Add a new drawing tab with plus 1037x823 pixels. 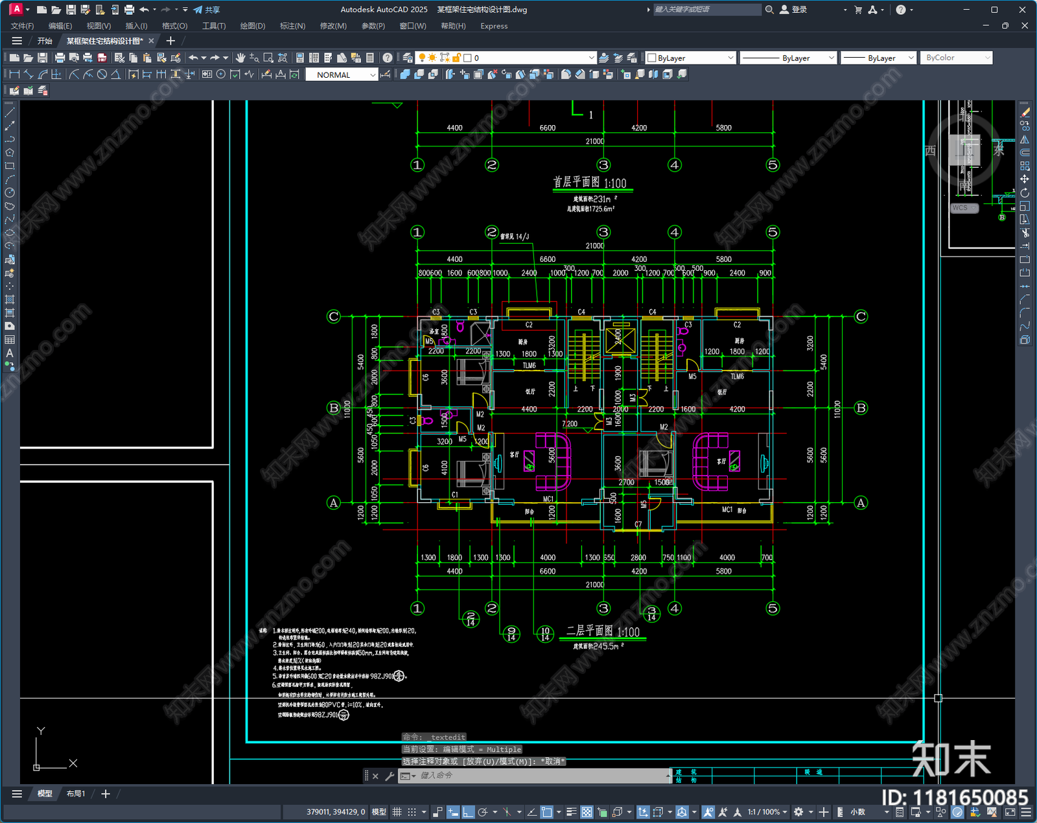[171, 41]
